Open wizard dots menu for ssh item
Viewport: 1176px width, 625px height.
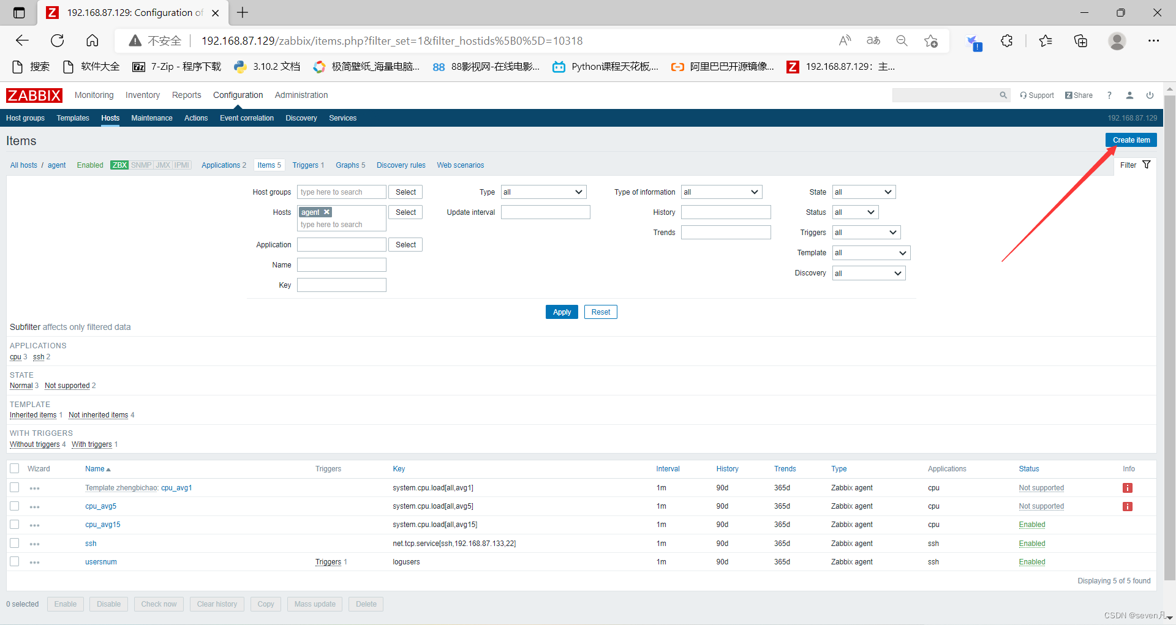34,544
